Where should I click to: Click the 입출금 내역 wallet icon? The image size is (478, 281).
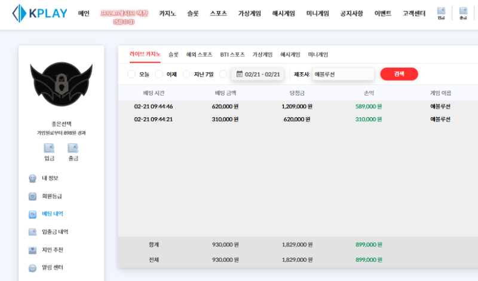(32, 232)
